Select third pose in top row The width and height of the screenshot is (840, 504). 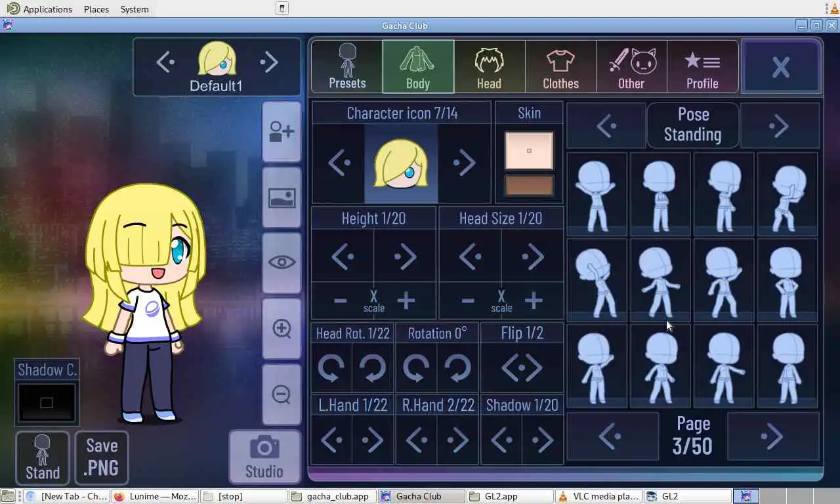(724, 194)
